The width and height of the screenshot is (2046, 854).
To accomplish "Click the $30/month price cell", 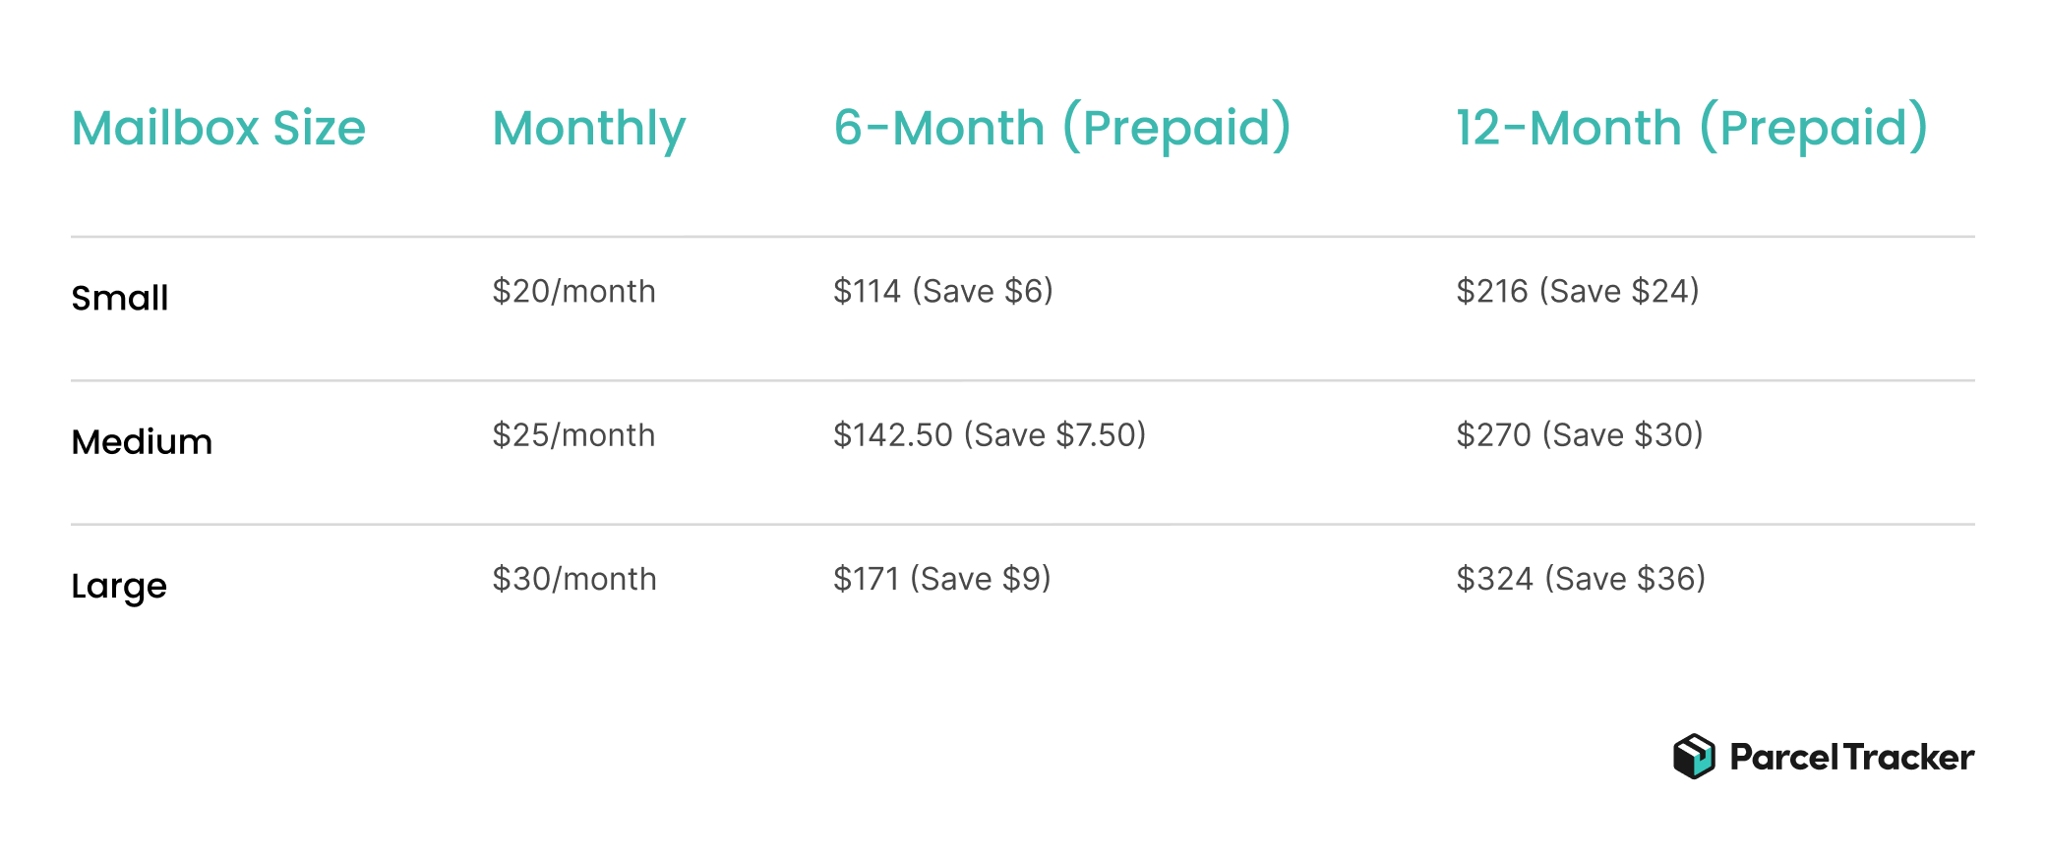I will point(574,579).
